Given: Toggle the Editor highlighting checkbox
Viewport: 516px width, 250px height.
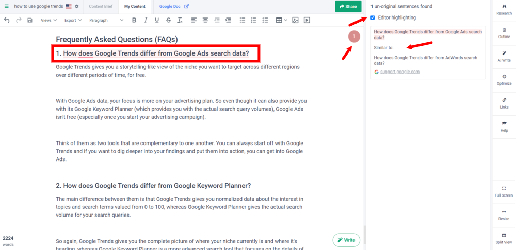Looking at the screenshot, I should [x=373, y=17].
